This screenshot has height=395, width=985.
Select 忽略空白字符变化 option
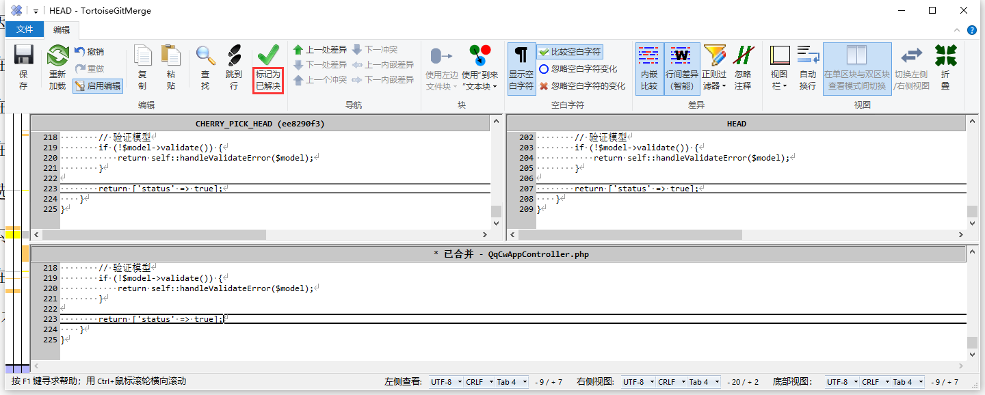tap(578, 69)
